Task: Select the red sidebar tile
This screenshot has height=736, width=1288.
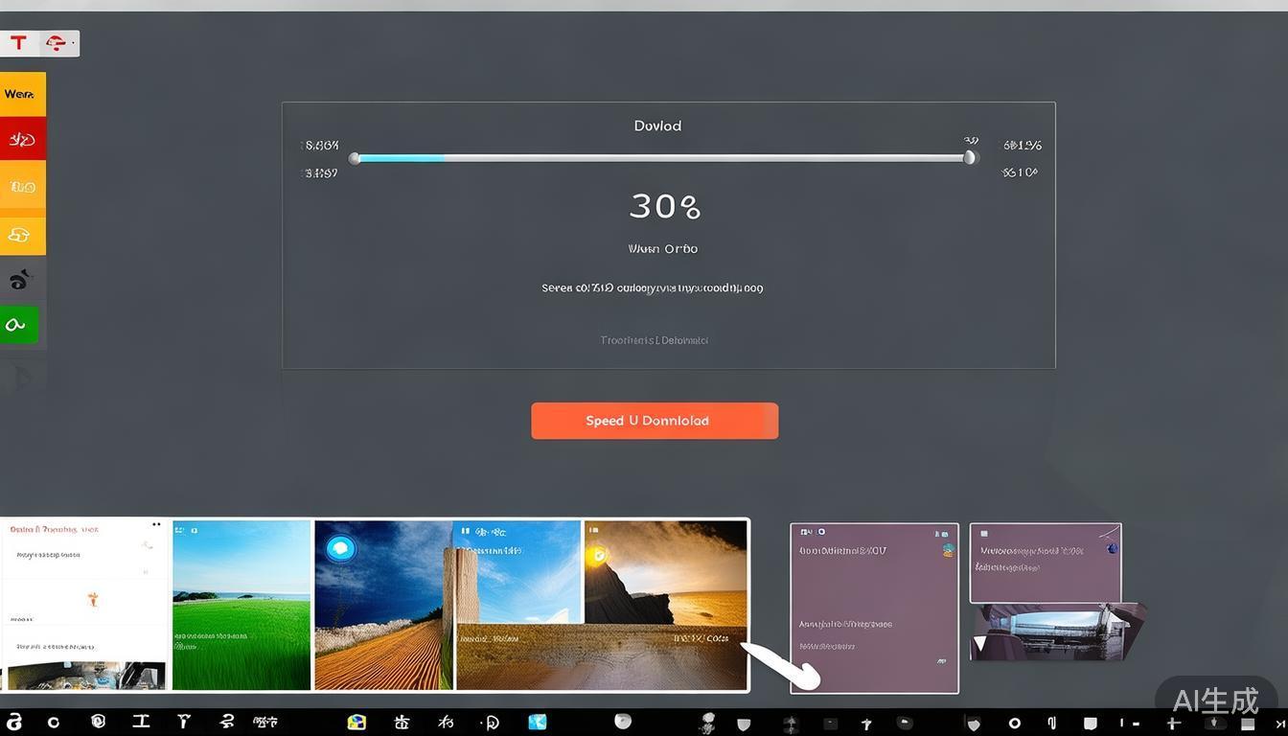Action: point(22,140)
